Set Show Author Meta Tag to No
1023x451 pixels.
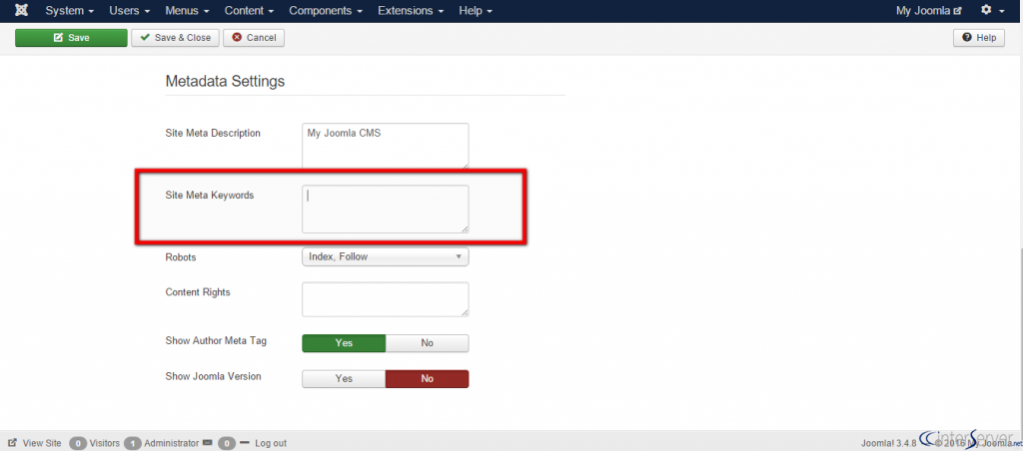click(x=428, y=343)
